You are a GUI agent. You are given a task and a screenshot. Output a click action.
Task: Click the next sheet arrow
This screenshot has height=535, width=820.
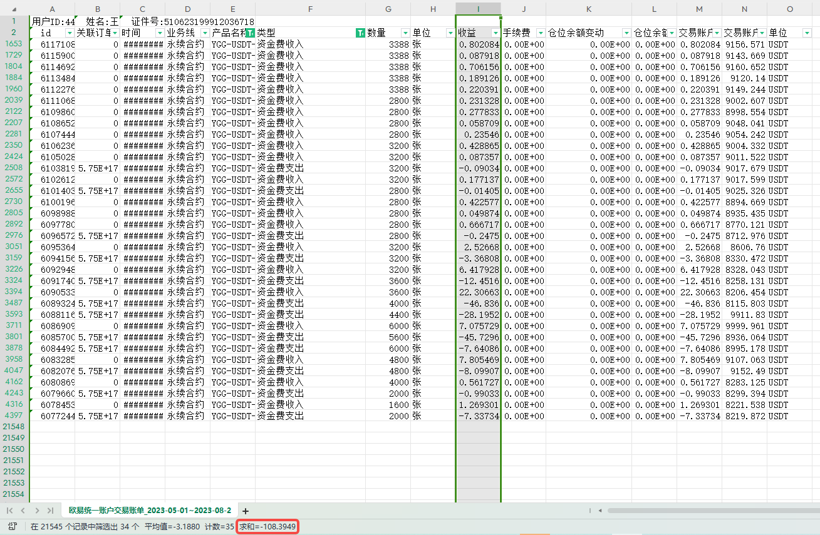click(37, 511)
